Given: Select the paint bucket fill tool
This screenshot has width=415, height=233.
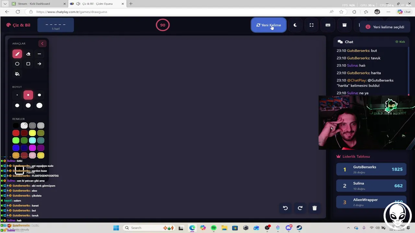Looking at the screenshot, I should pyautogui.click(x=17, y=74).
